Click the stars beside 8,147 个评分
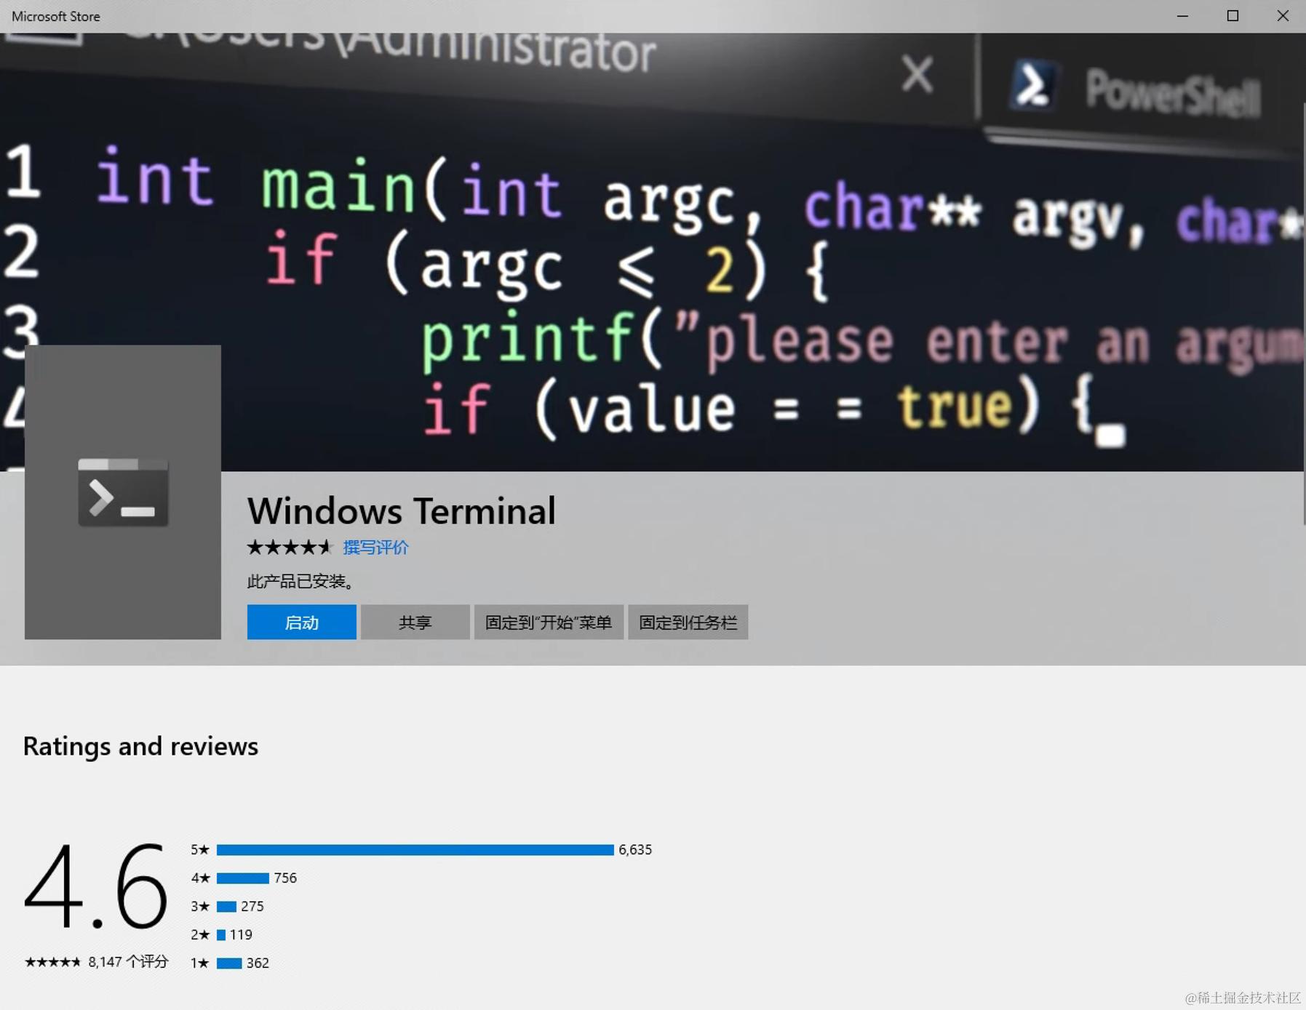 click(52, 962)
